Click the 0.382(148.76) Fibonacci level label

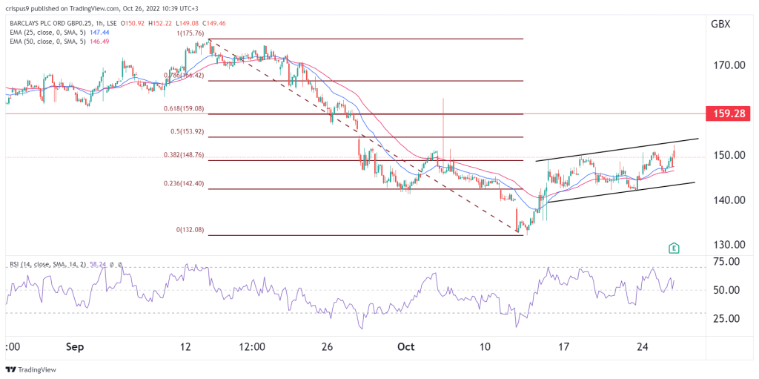pos(183,156)
